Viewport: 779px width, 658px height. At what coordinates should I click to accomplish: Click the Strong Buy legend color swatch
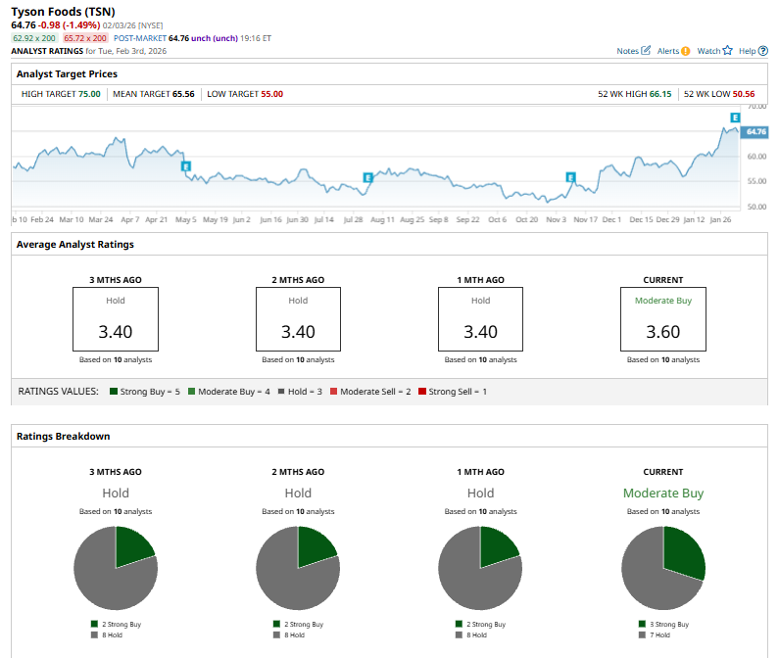click(114, 392)
